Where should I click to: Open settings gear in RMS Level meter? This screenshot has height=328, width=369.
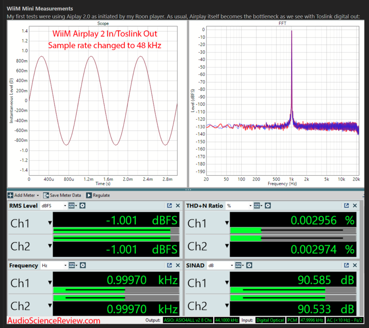coord(82,206)
